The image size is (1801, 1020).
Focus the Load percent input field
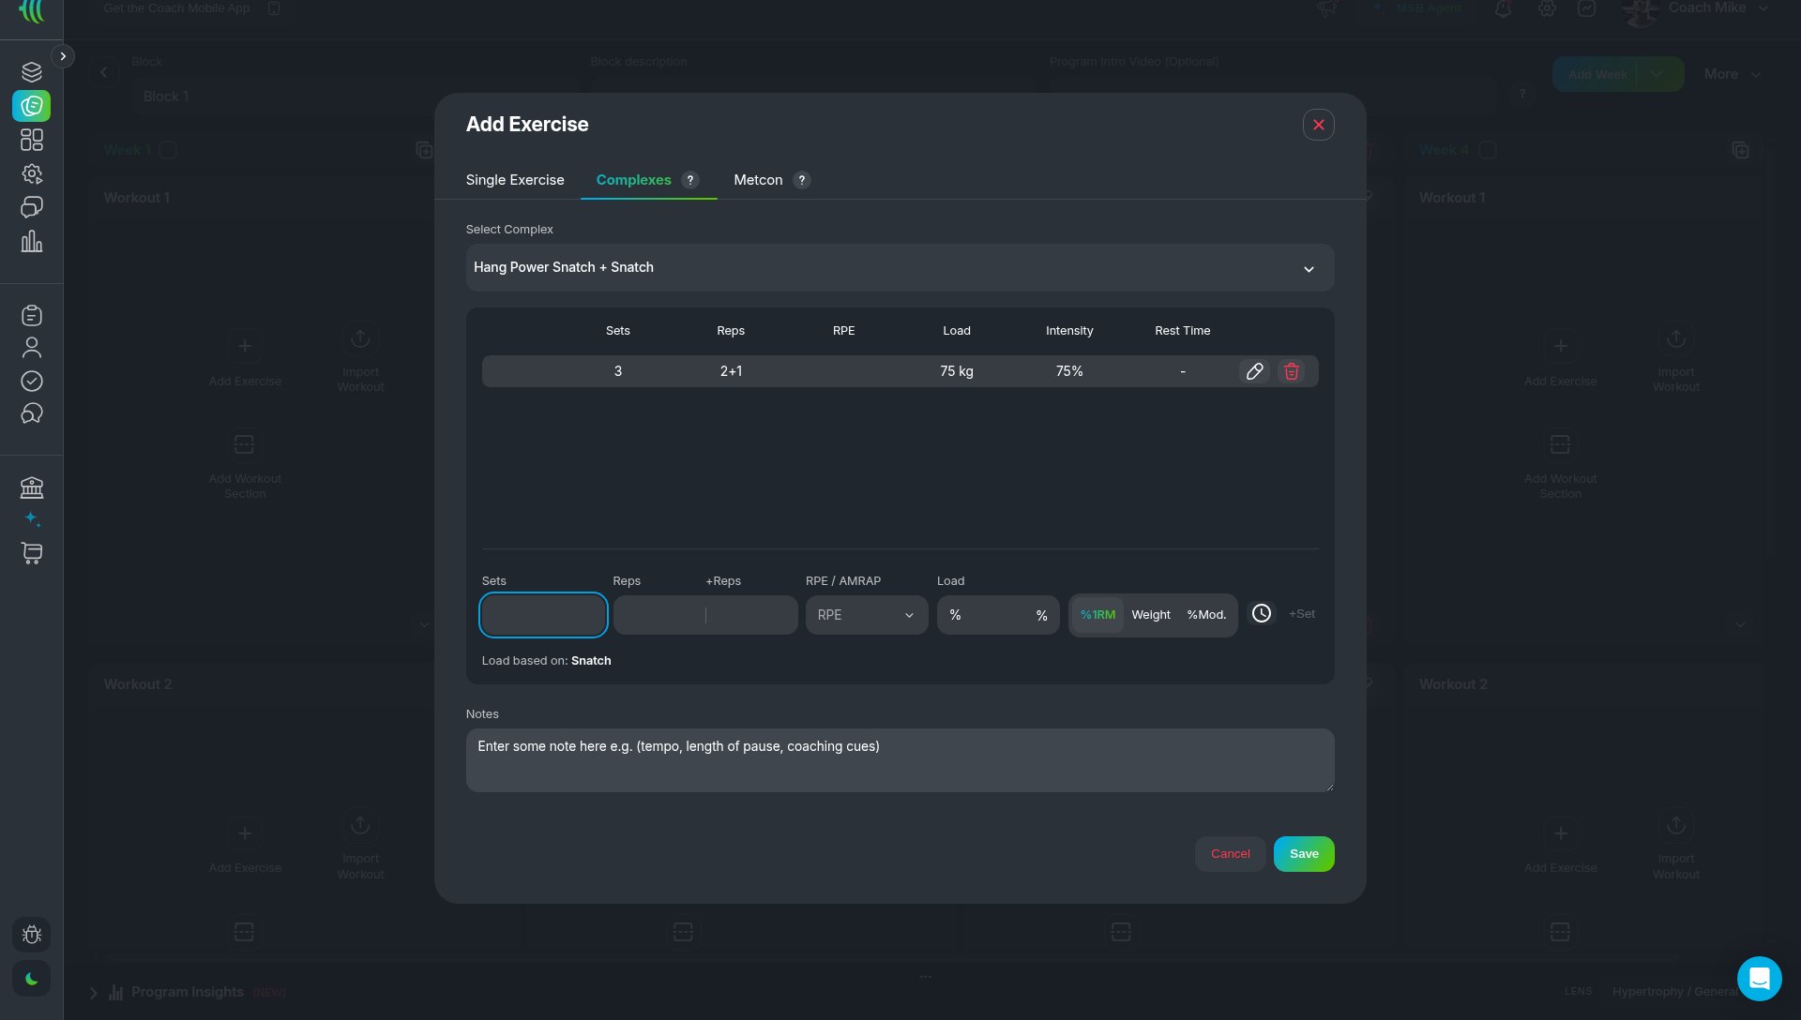[x=998, y=615]
